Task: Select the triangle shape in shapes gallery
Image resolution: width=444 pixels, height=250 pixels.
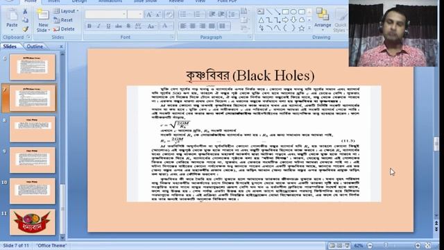Action: coord(261,20)
